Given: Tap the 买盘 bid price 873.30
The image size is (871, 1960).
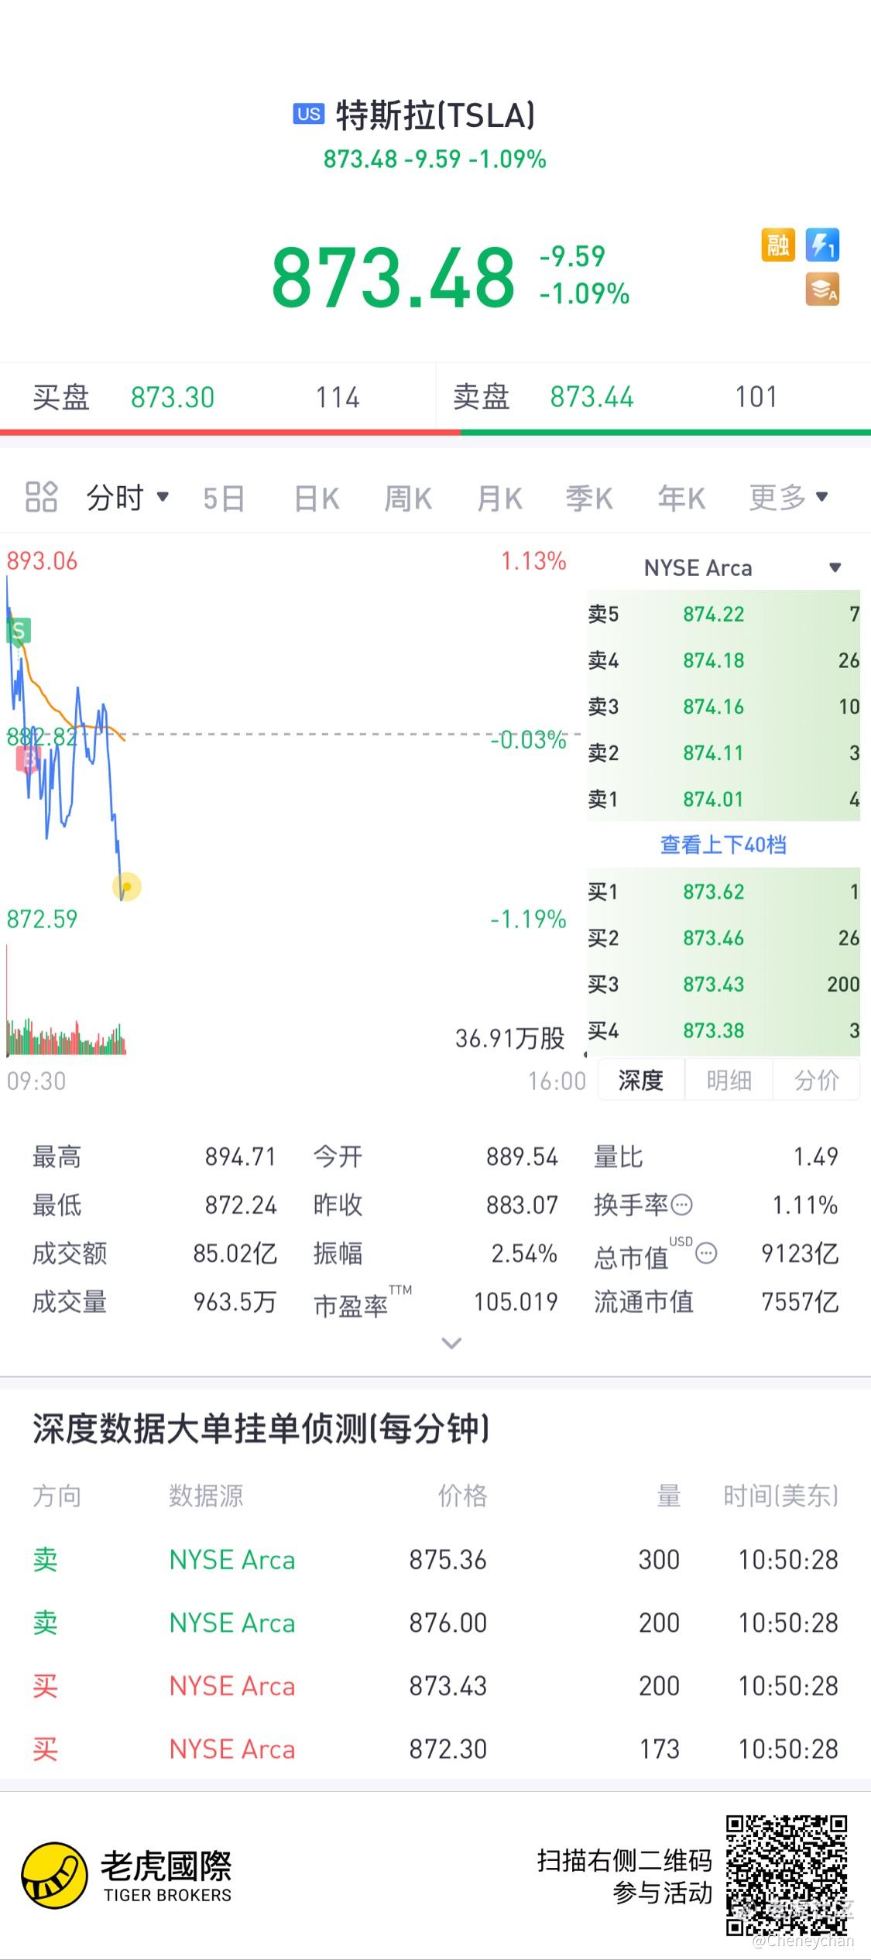Looking at the screenshot, I should (173, 398).
